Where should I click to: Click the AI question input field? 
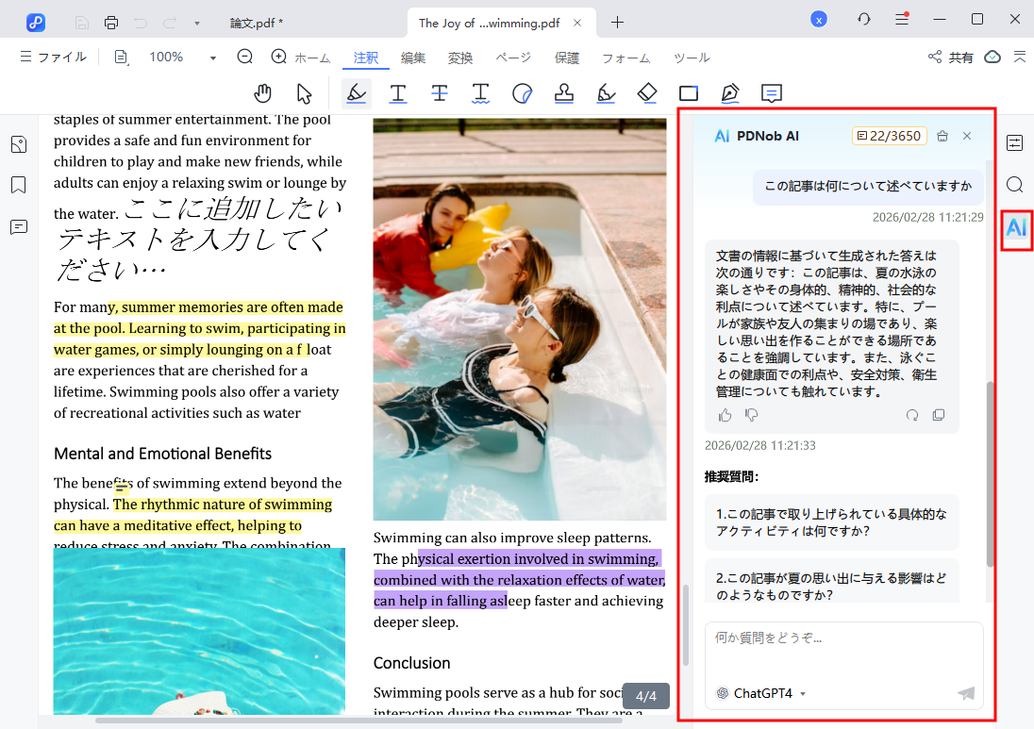pos(842,649)
